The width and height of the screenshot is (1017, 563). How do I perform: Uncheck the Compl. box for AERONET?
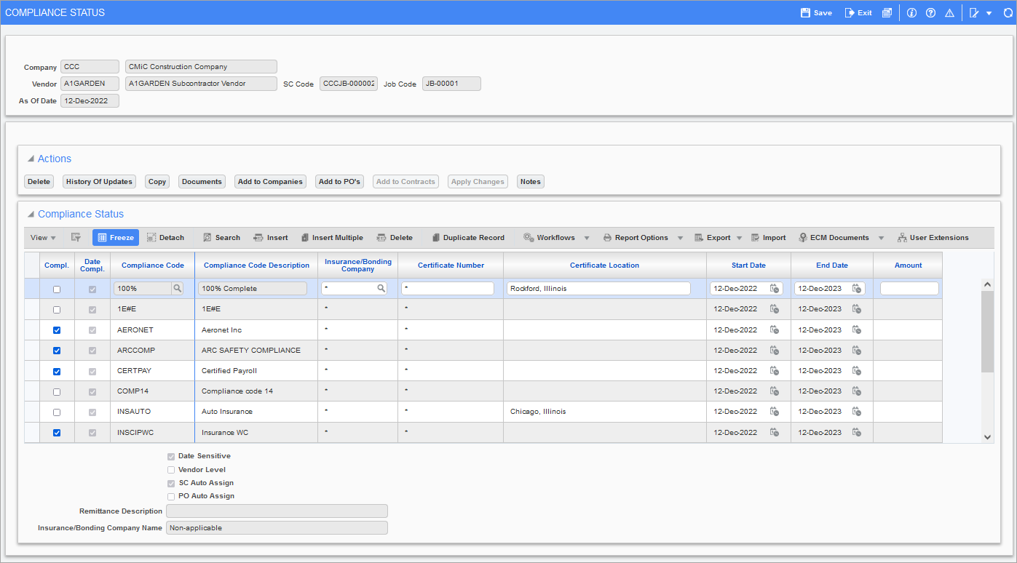tap(57, 330)
